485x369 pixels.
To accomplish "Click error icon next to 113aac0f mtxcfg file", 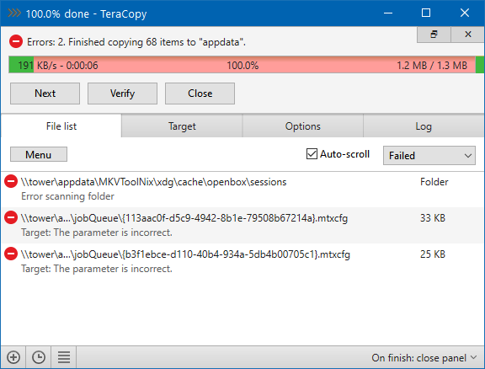I will pos(11,217).
